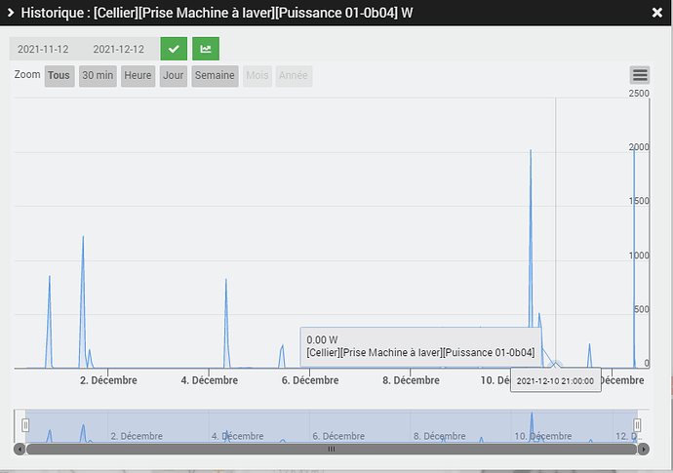Click the disabled Année zoom button
Viewport: 673px width, 473px height.
[x=294, y=75]
